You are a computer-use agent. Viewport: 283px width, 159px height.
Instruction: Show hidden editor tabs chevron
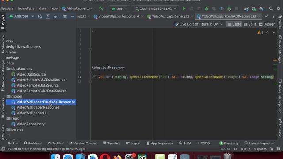coord(266,16)
